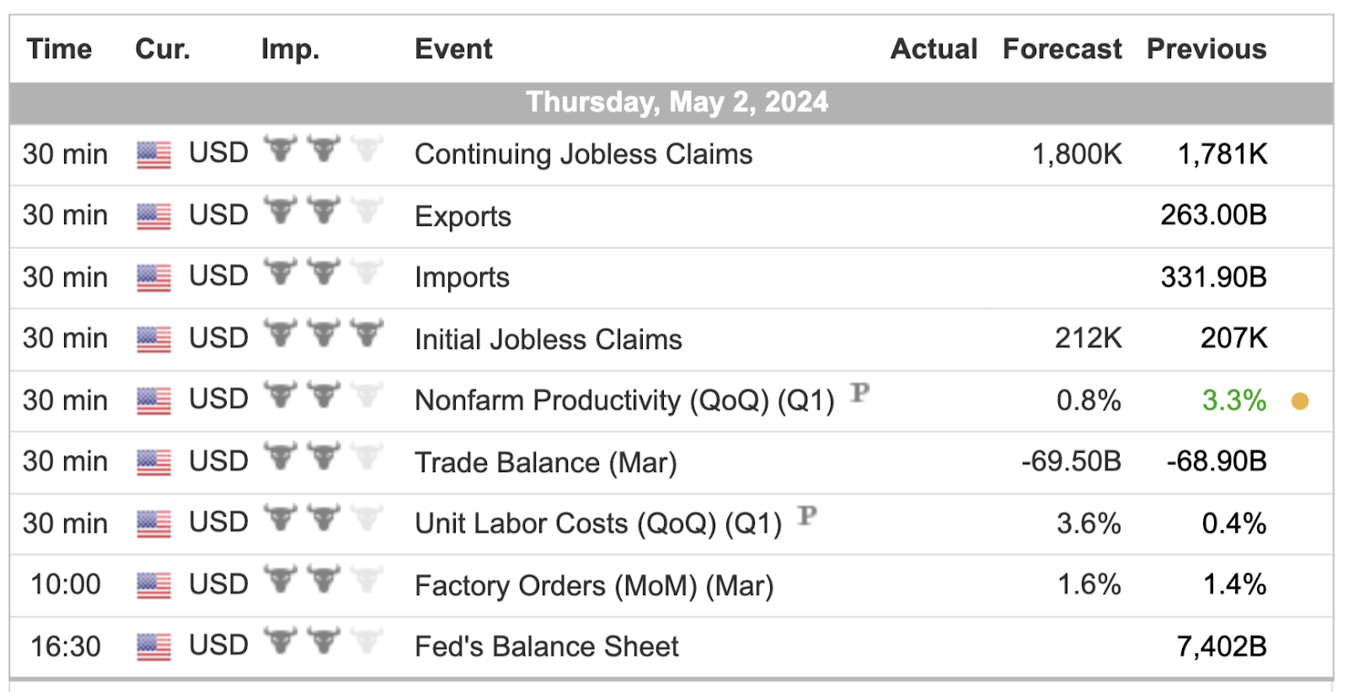
Task: Open Nonfarm Productivity (QoQ) (Q1) event
Action: (624, 400)
